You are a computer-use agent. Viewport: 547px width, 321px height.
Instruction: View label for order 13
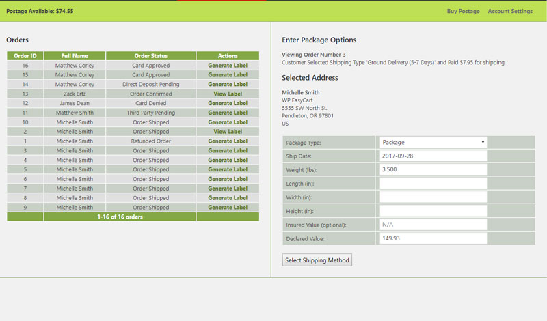coord(228,94)
